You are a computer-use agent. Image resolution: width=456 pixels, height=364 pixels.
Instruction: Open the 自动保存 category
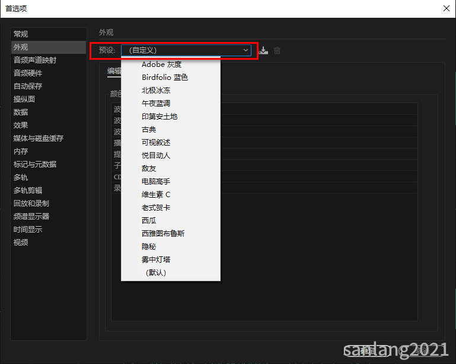(49, 86)
